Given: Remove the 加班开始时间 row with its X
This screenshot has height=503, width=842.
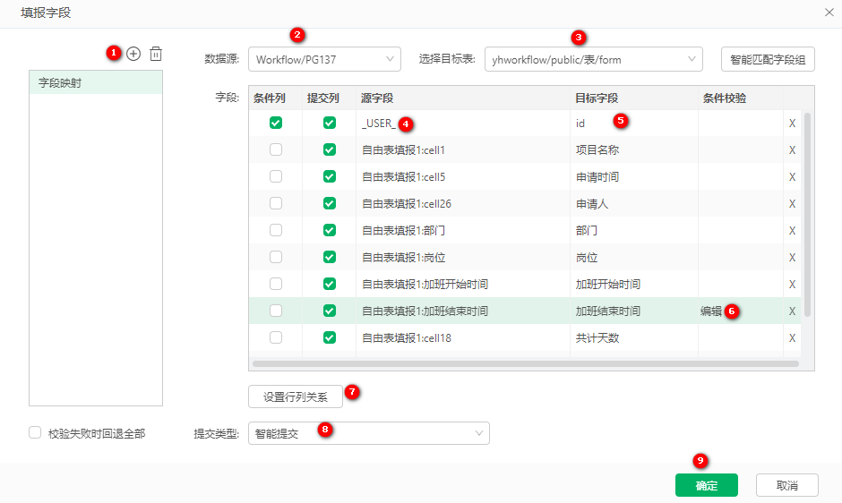Looking at the screenshot, I should pyautogui.click(x=792, y=285).
